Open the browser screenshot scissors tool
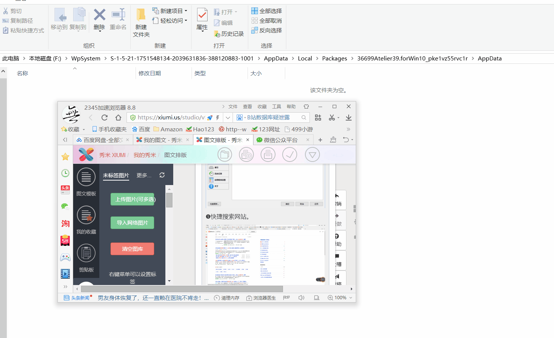 click(x=332, y=118)
